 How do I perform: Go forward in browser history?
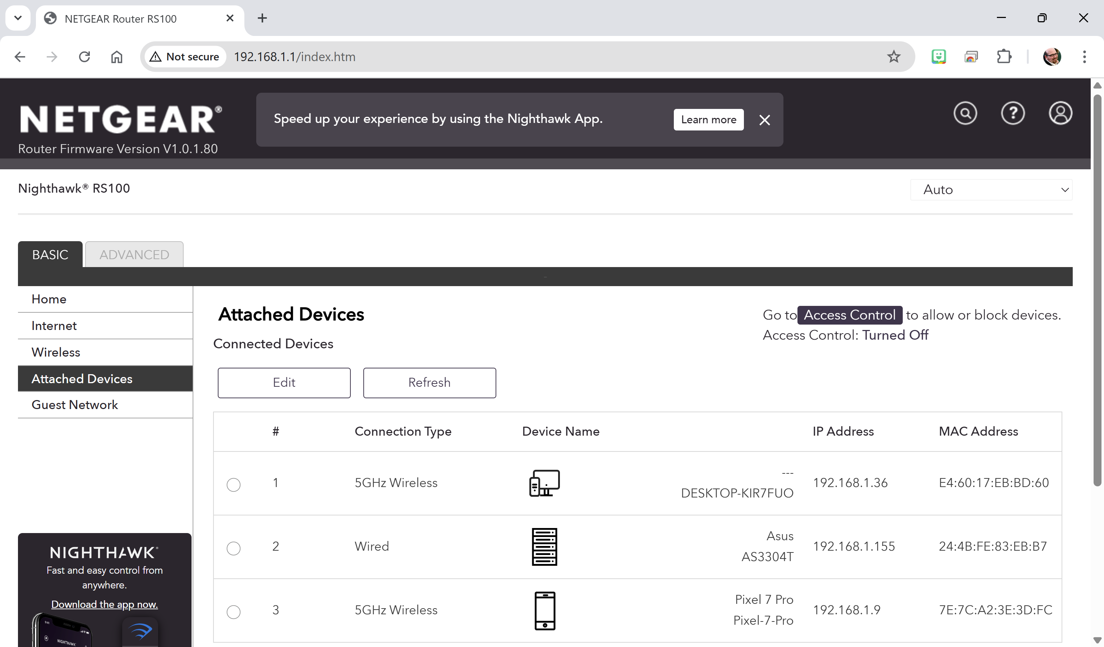(52, 56)
